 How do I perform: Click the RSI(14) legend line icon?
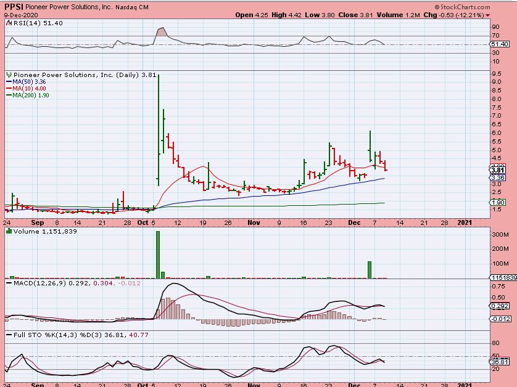[x=9, y=23]
